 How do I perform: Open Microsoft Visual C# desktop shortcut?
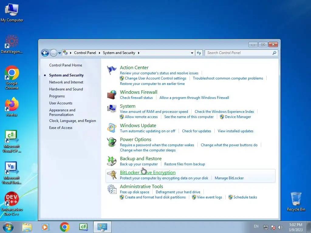[12, 141]
